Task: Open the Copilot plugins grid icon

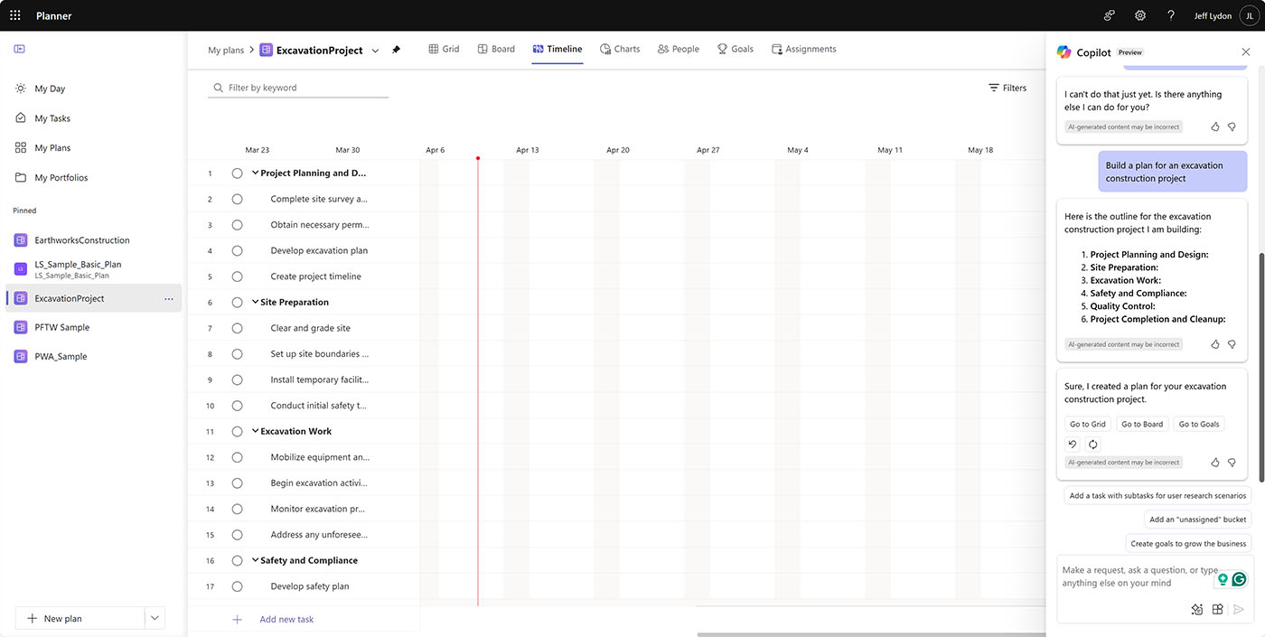Action: 1217,609
